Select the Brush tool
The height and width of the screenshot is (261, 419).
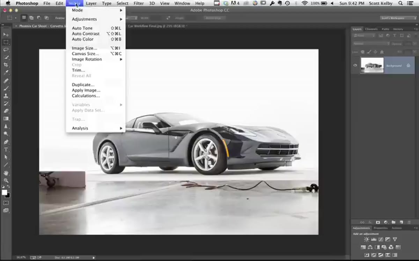pos(6,88)
